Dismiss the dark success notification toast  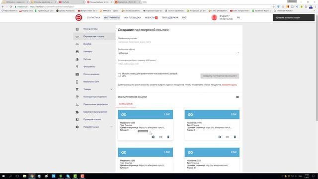(x=294, y=18)
